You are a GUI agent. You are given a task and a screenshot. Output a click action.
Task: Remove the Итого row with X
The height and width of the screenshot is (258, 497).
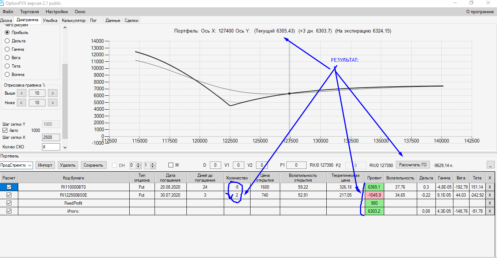pos(490,211)
